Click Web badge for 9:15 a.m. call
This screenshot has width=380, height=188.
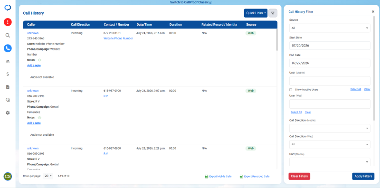(251, 33)
